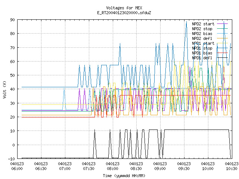This screenshot has width=239, height=179.
Task: Click the 'NPD1 stop' legend label
Action: coord(202,48)
